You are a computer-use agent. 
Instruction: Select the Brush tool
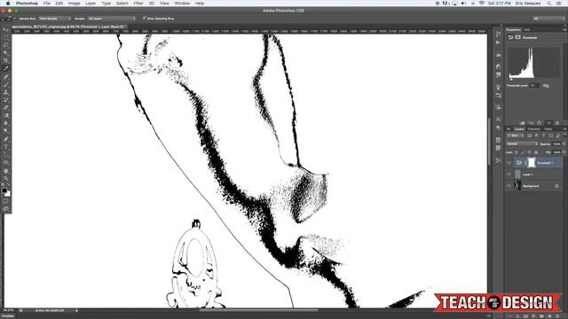click(6, 85)
